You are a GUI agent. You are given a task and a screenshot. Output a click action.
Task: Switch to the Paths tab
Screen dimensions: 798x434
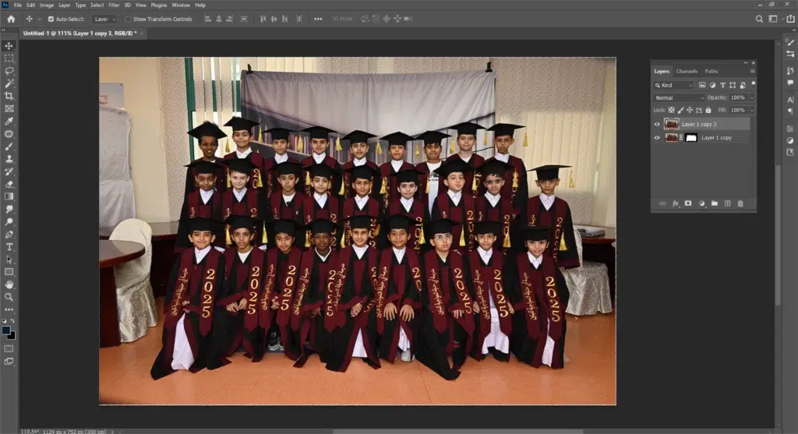point(711,71)
